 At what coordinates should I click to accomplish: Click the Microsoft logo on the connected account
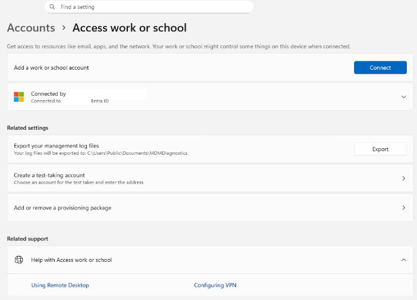19,97
